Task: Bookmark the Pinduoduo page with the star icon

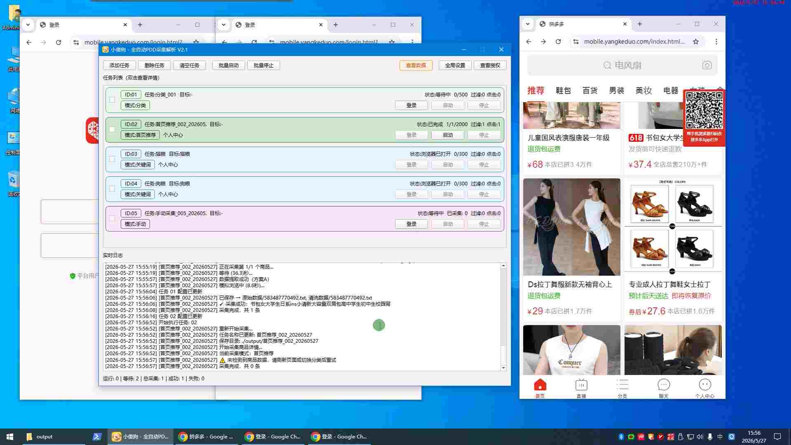Action: click(x=696, y=42)
